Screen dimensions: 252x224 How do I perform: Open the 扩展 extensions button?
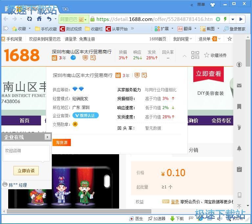pos(162,29)
